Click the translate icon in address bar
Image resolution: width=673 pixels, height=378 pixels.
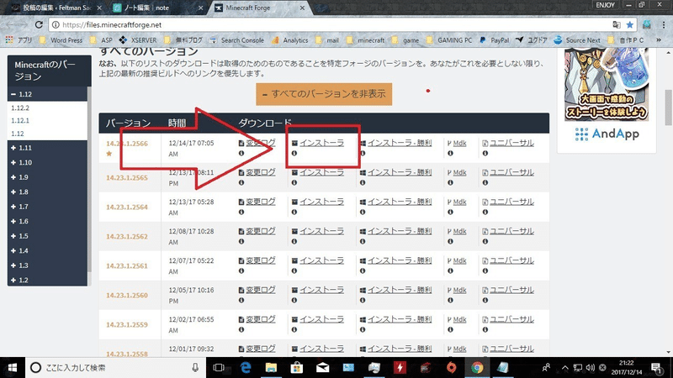pyautogui.click(x=617, y=25)
